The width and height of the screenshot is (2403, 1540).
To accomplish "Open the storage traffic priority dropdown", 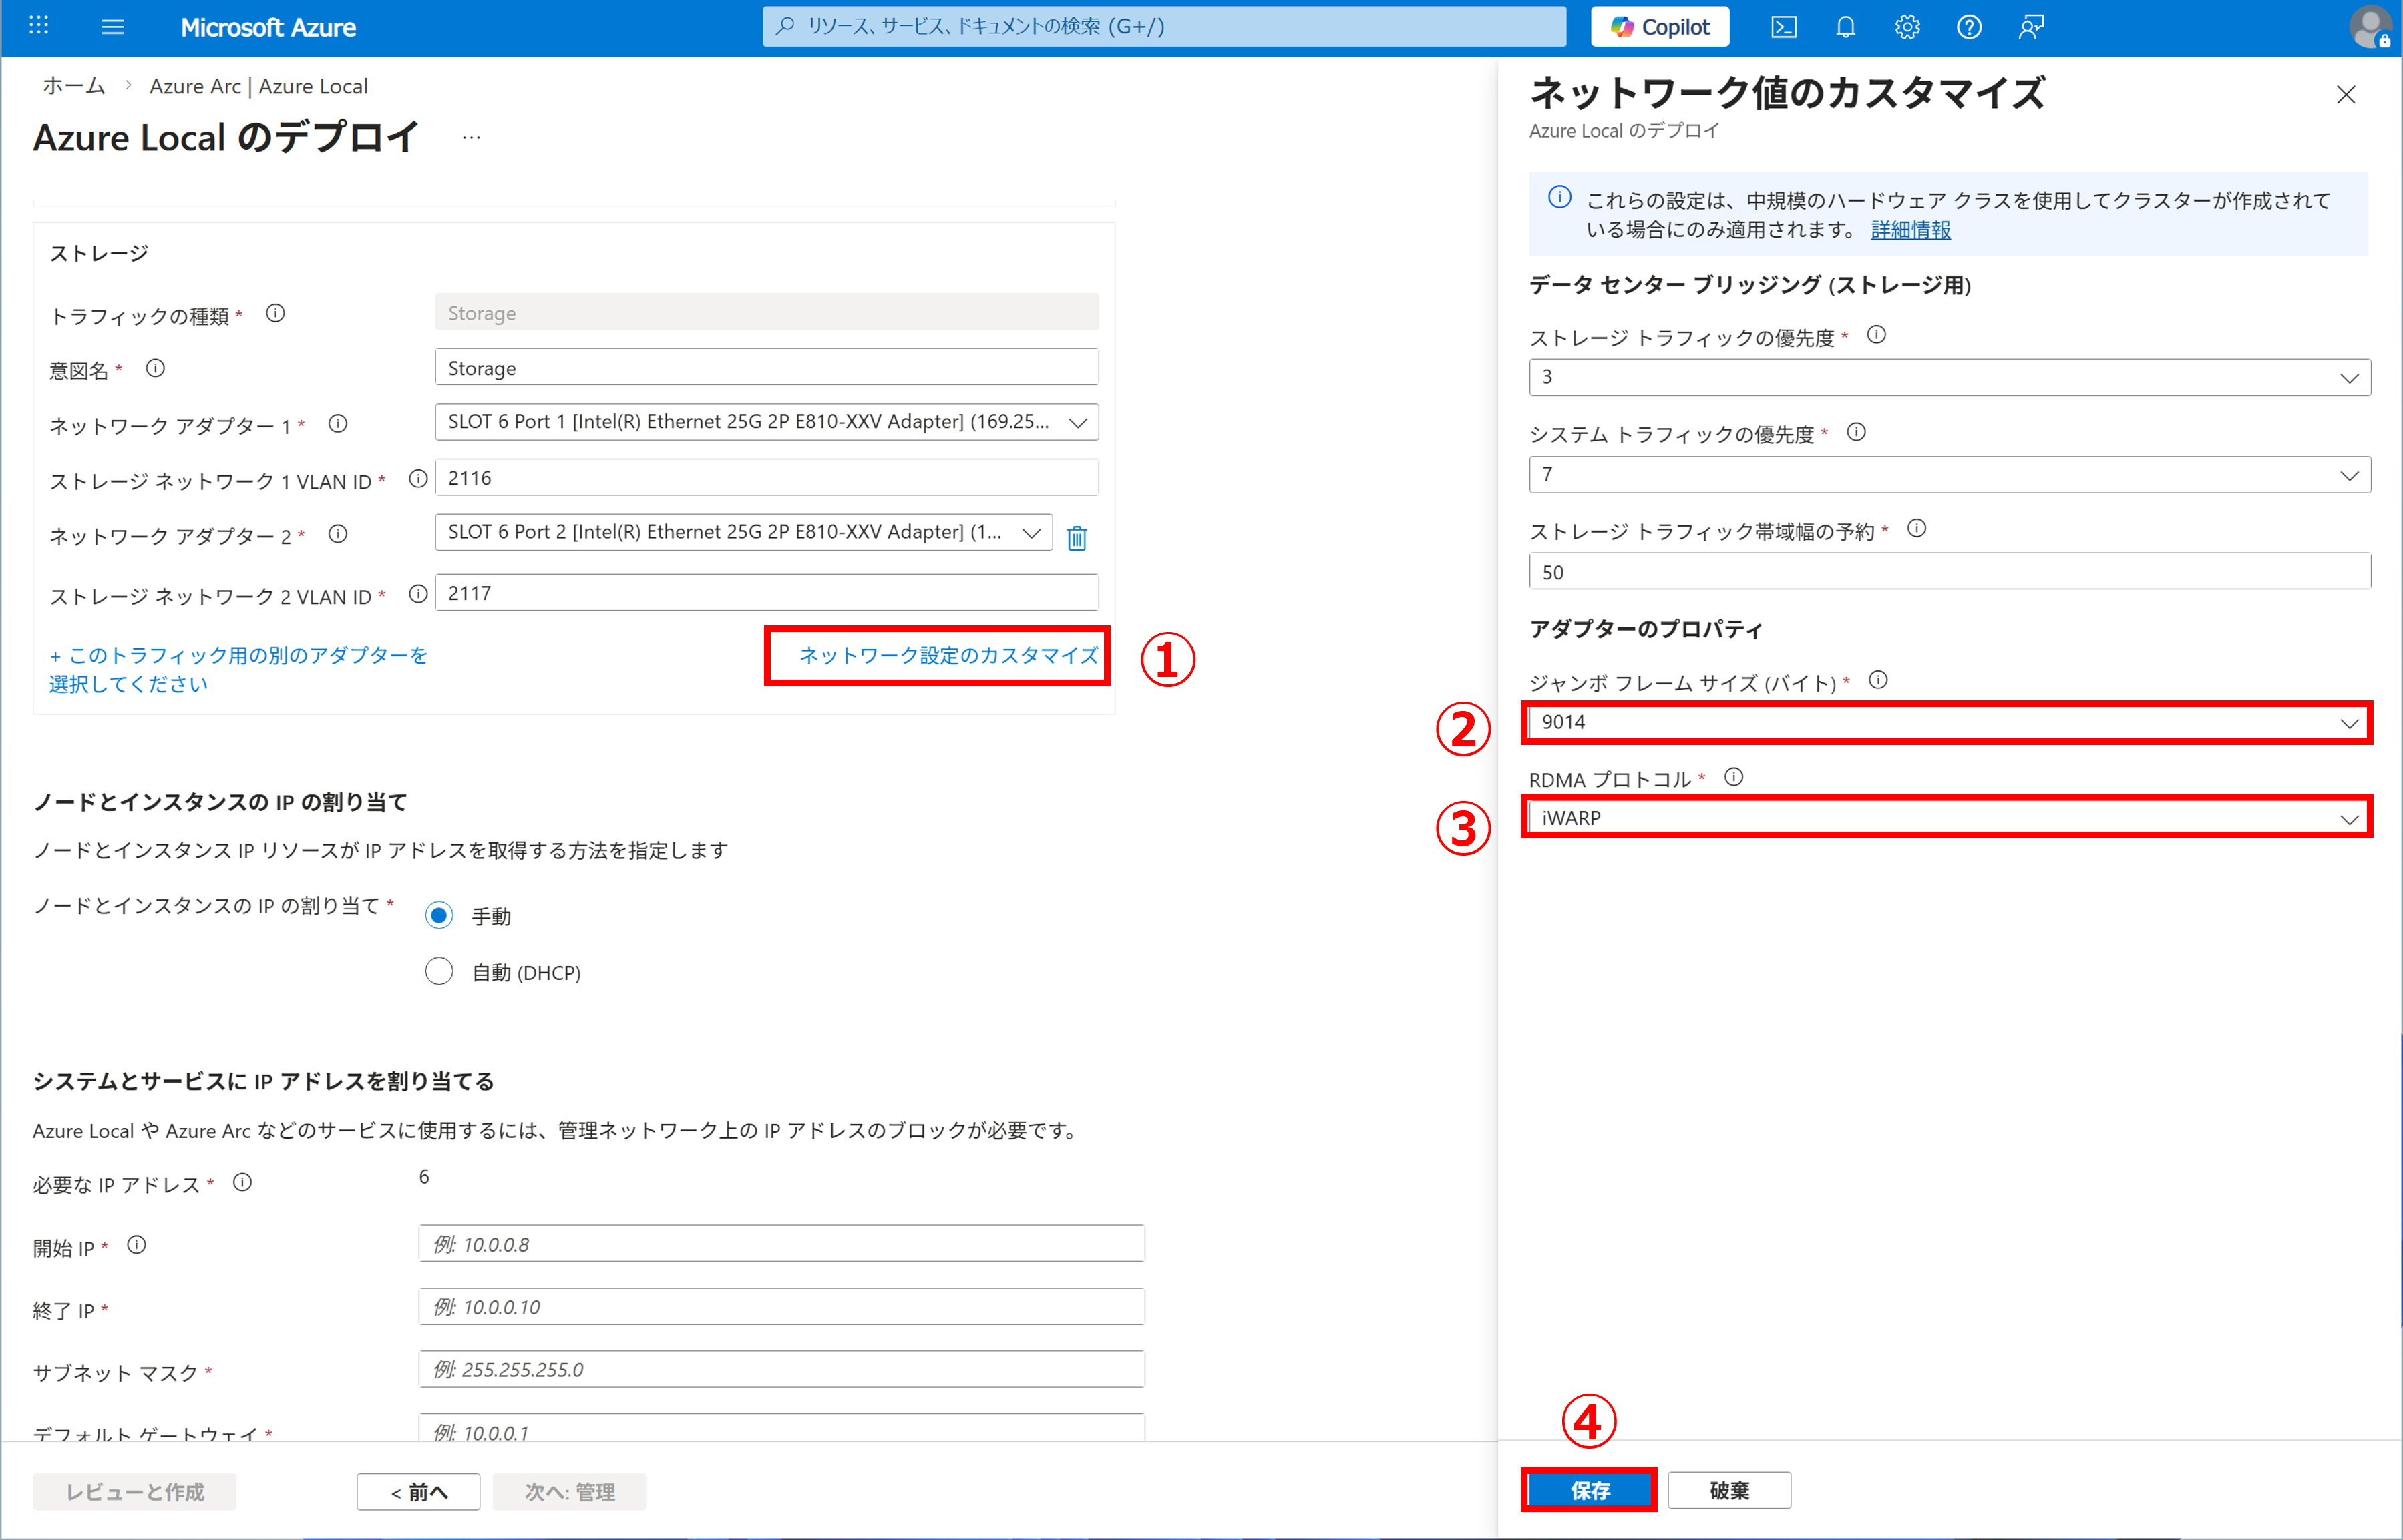I will pos(1948,377).
